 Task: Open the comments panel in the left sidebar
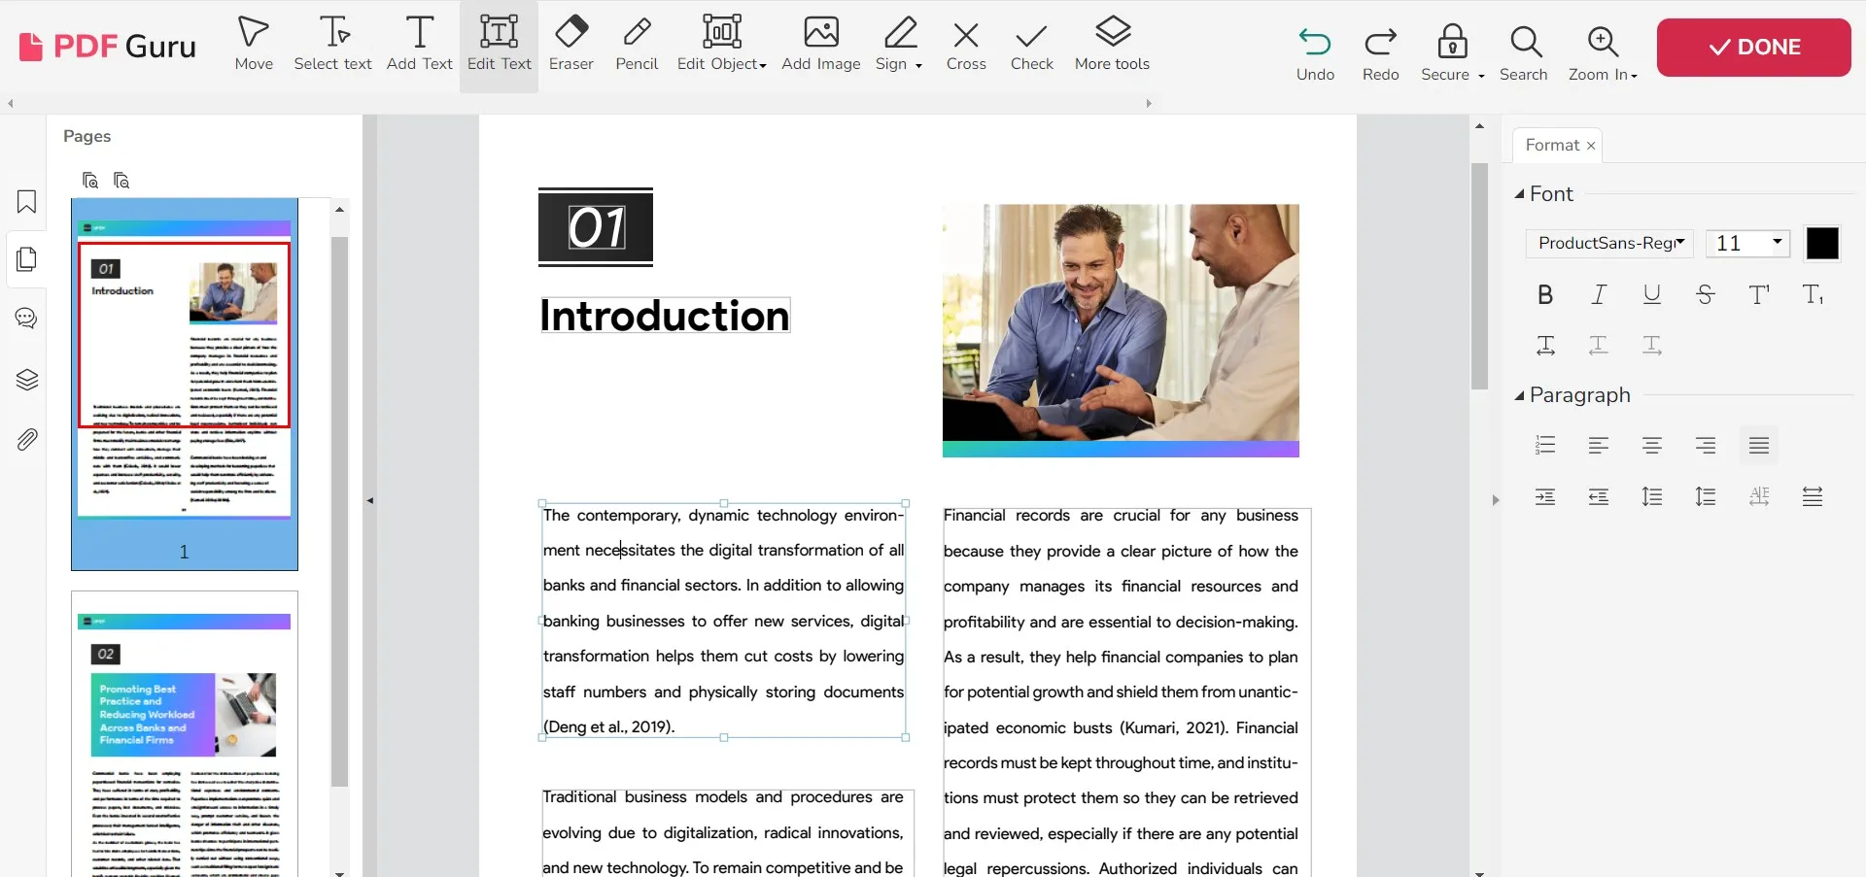pyautogui.click(x=26, y=318)
